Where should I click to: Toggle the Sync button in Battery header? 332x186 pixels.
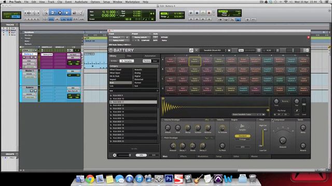pyautogui.click(x=241, y=51)
